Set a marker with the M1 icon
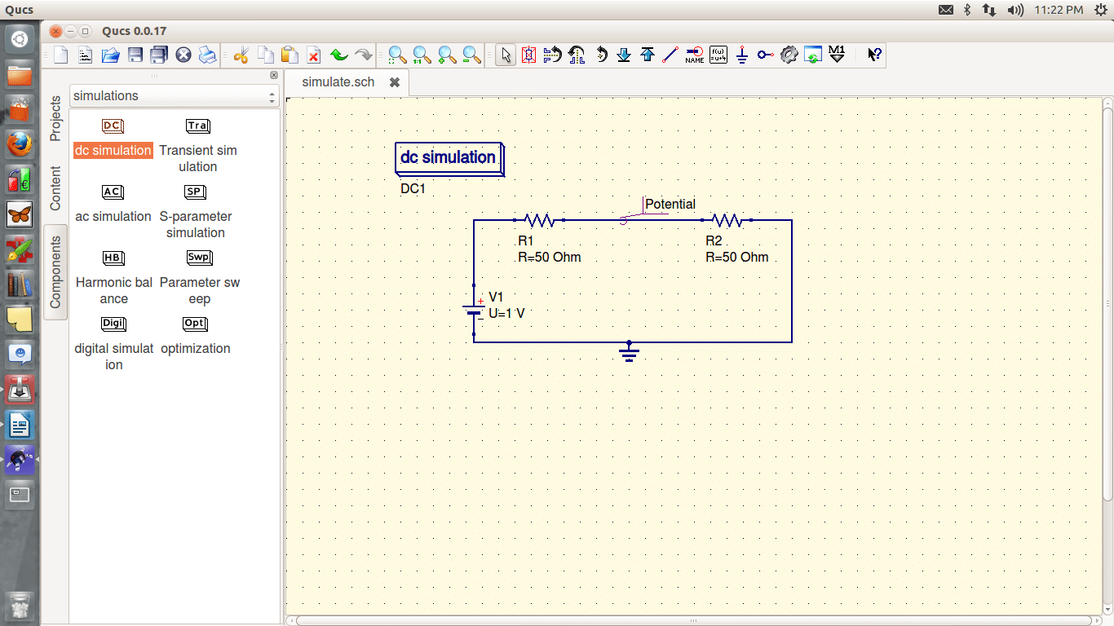Image resolution: width=1114 pixels, height=626 pixels. [x=835, y=55]
